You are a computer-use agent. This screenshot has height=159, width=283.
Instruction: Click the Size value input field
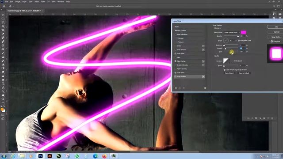point(242,52)
